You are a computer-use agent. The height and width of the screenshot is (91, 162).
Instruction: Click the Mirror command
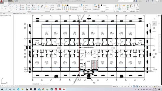click(x=28, y=7)
